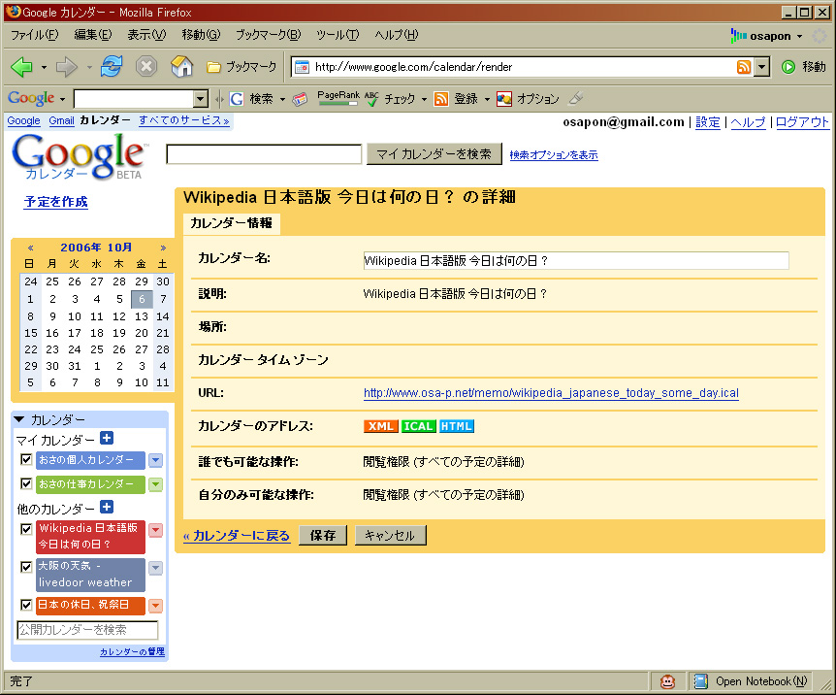
Task: Click the XML address badge
Action: (381, 426)
